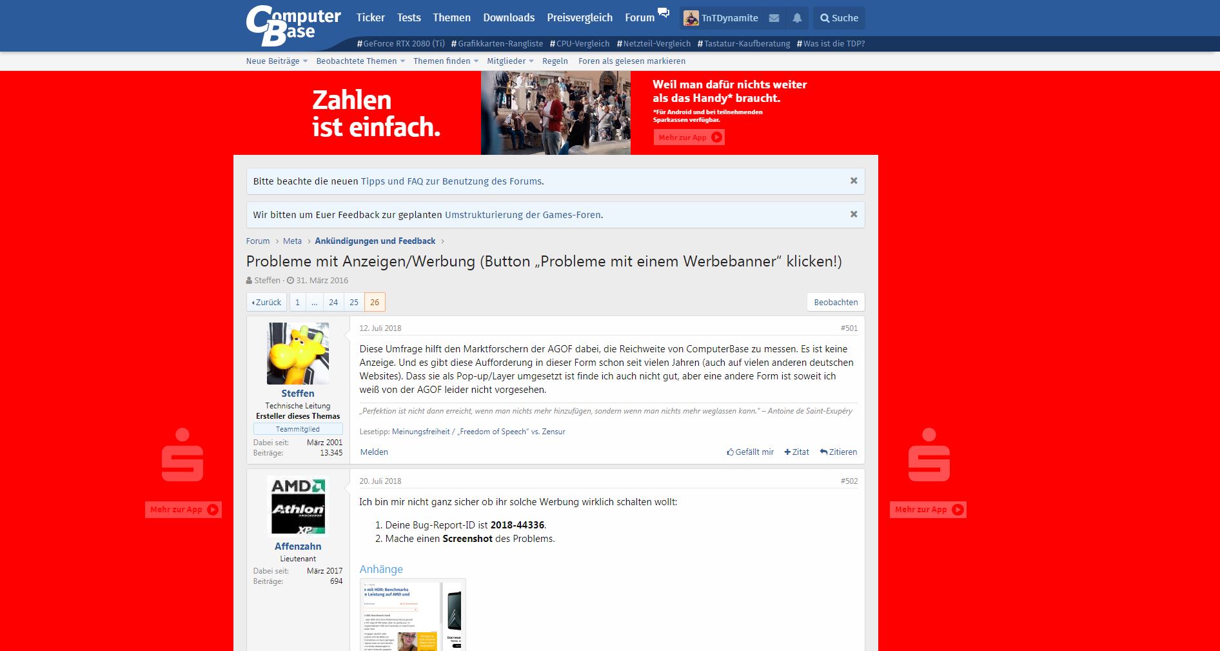Go to Ankündigungen und Feedback breadcrumb
This screenshot has height=651, width=1220.
click(375, 241)
